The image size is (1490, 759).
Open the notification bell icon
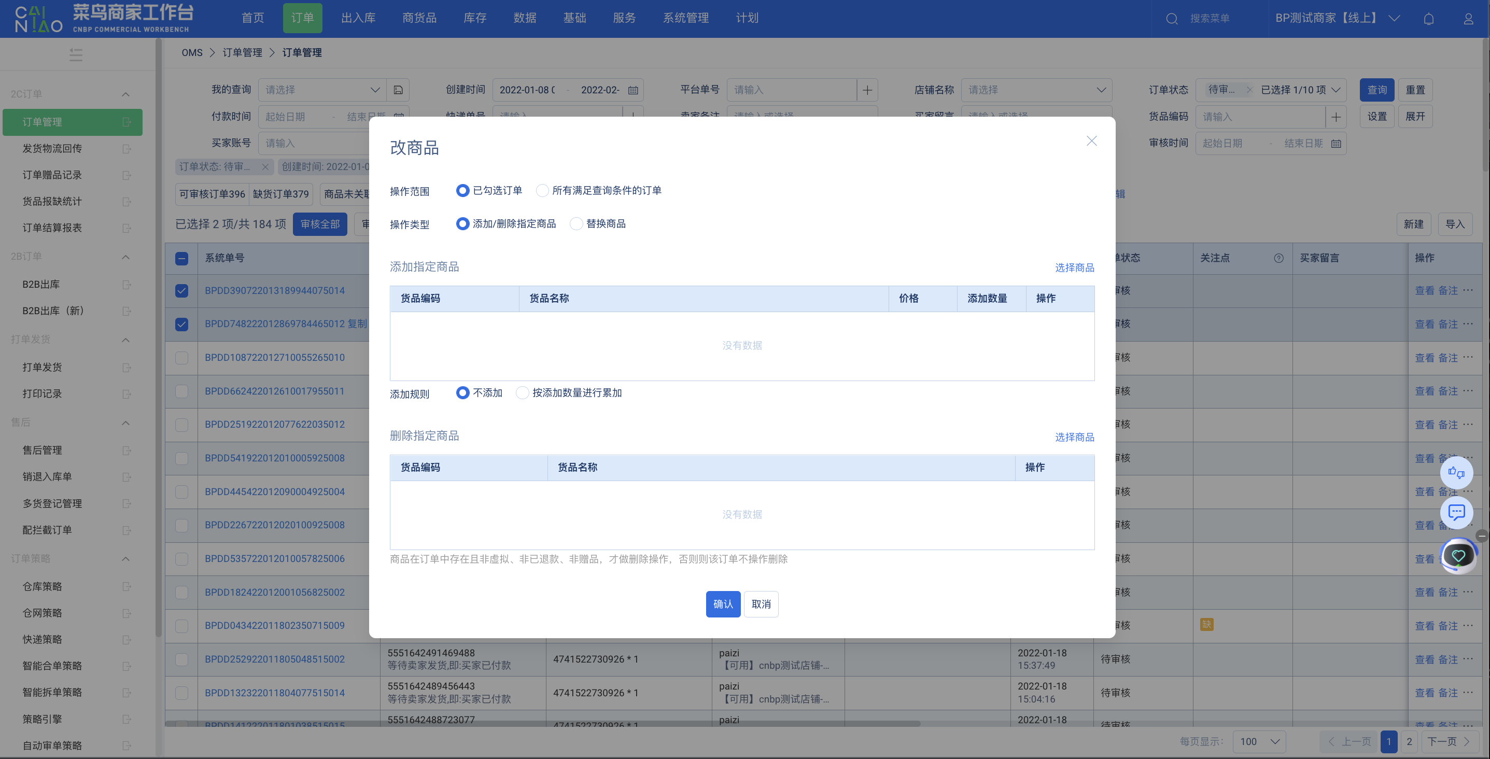pyautogui.click(x=1428, y=19)
